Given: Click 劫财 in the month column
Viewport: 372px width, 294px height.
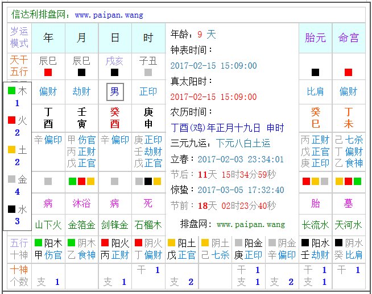Looking at the screenshot, I should pyautogui.click(x=81, y=91).
